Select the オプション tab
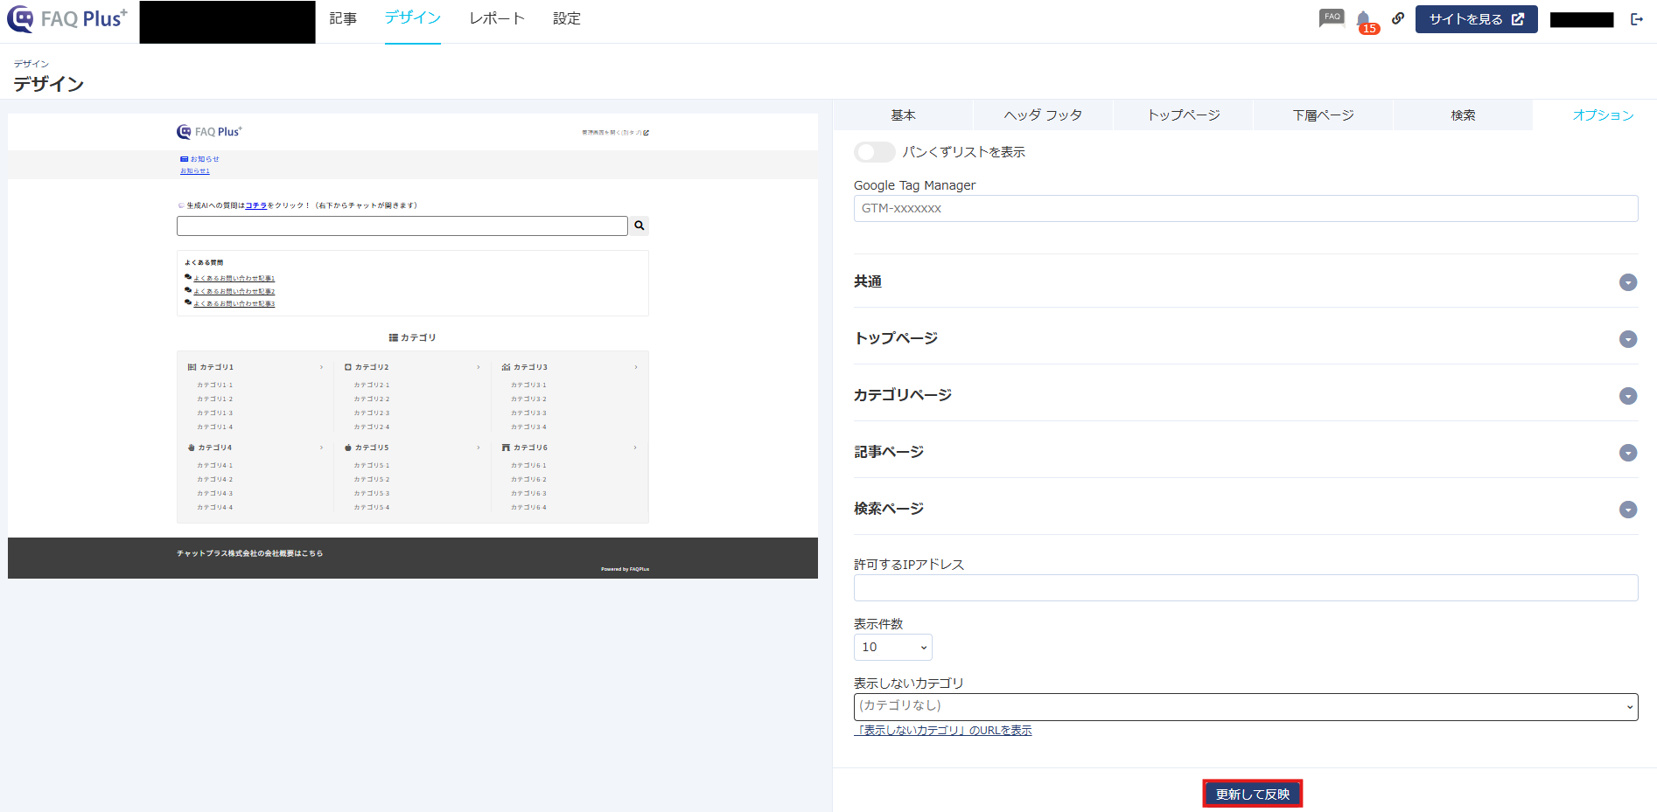The height and width of the screenshot is (812, 1657). click(1603, 115)
